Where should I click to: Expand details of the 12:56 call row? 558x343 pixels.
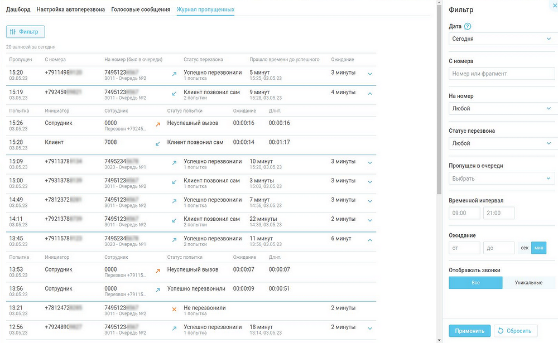[370, 328]
